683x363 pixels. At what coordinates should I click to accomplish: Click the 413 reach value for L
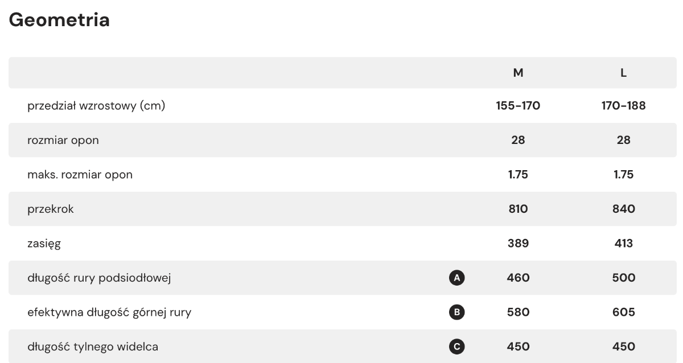[624, 244]
